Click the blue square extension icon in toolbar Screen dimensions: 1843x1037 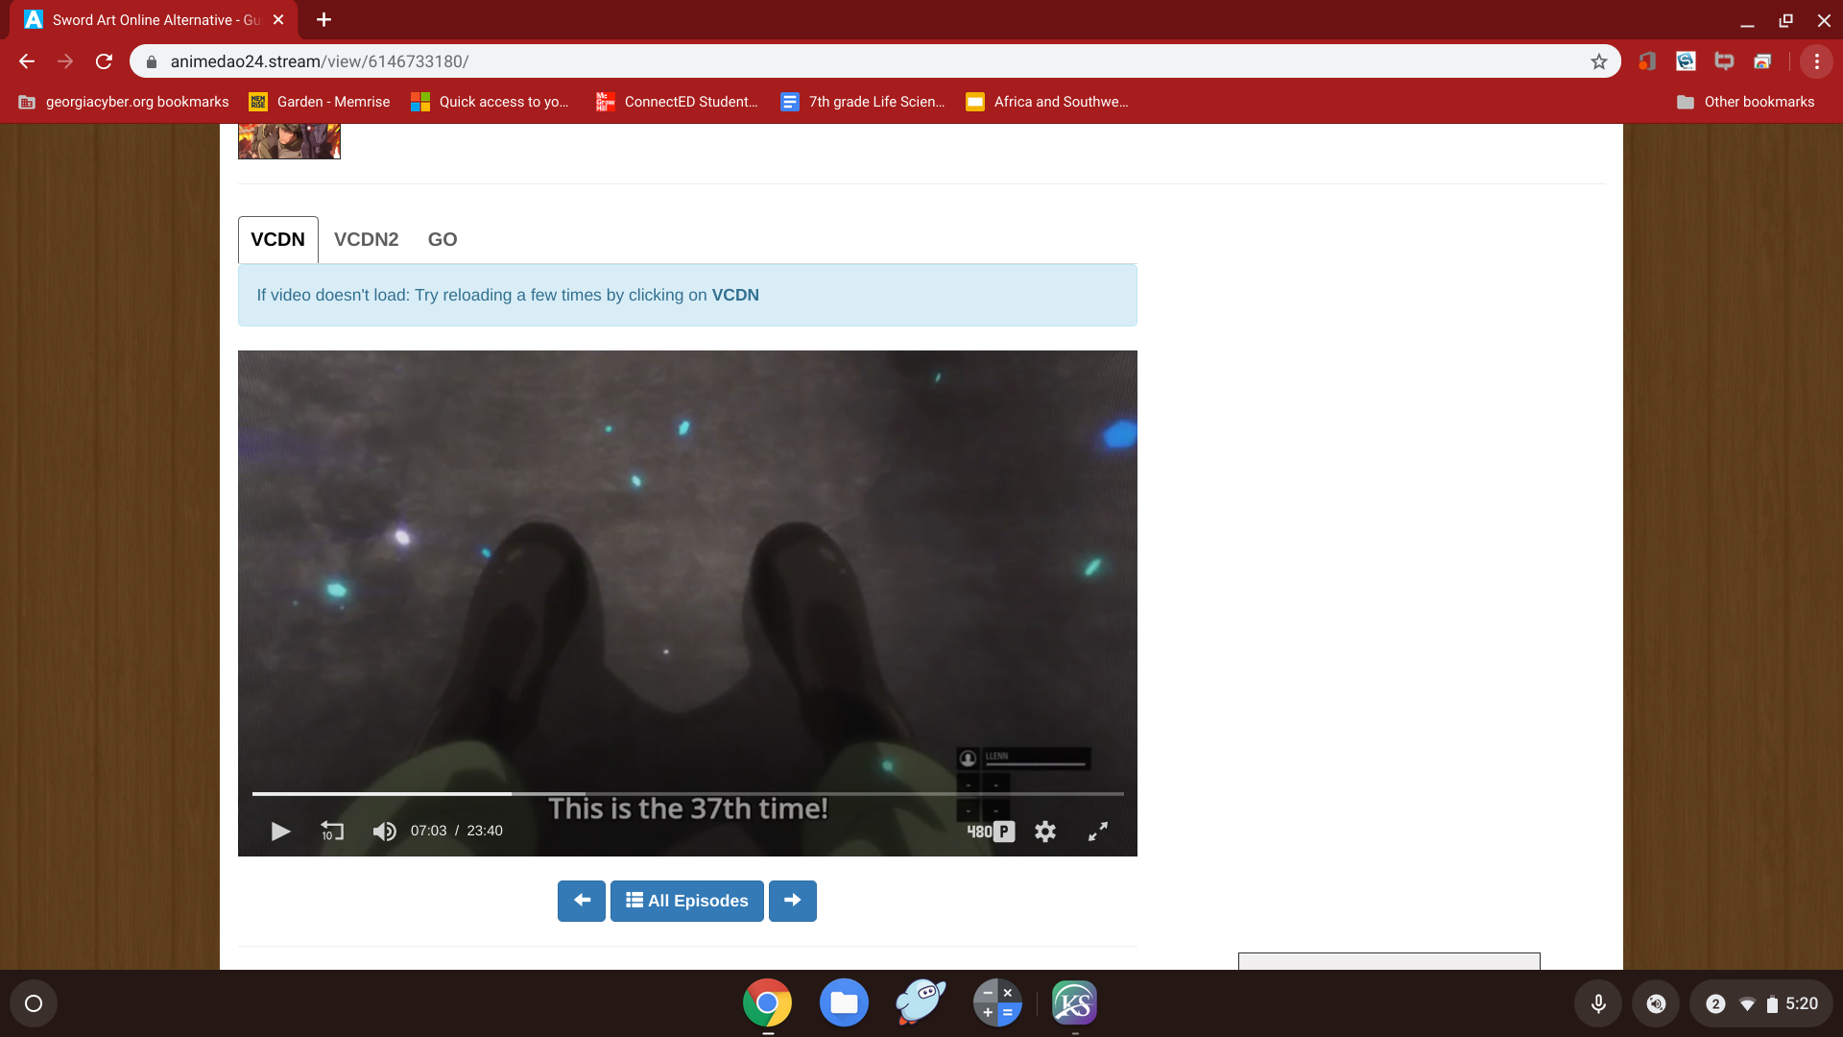click(x=1686, y=61)
